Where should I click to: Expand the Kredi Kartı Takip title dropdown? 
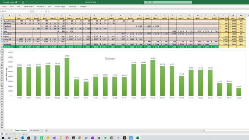pos(97,2)
